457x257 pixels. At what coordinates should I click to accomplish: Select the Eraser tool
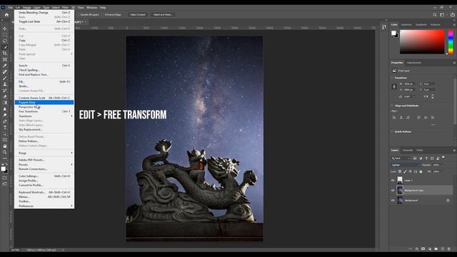click(5, 96)
